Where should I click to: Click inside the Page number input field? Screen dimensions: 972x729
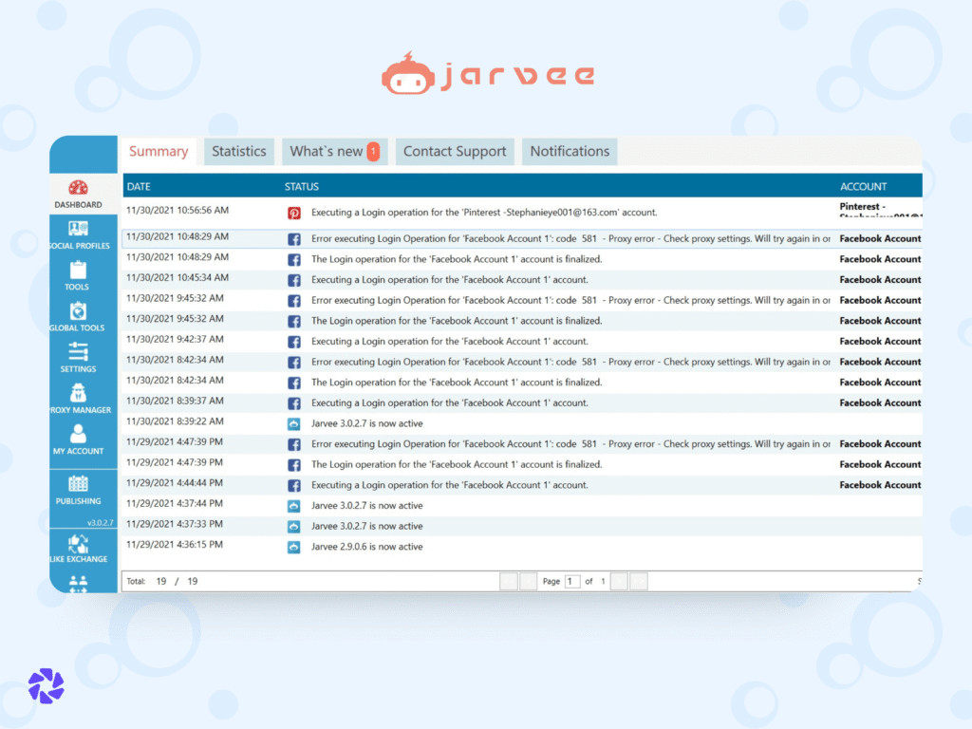570,581
